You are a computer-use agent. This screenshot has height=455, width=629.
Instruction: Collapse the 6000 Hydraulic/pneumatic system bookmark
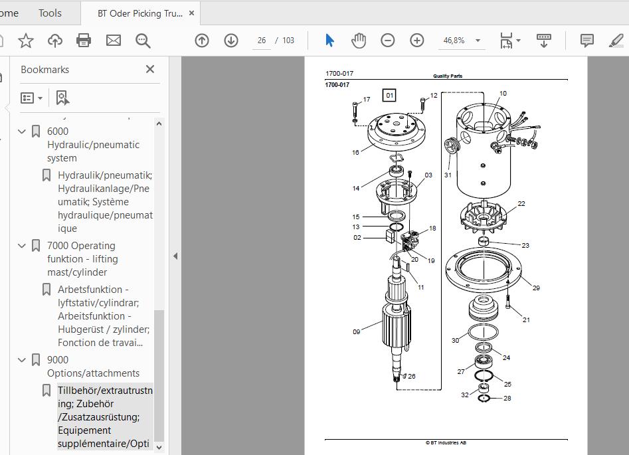click(x=22, y=132)
